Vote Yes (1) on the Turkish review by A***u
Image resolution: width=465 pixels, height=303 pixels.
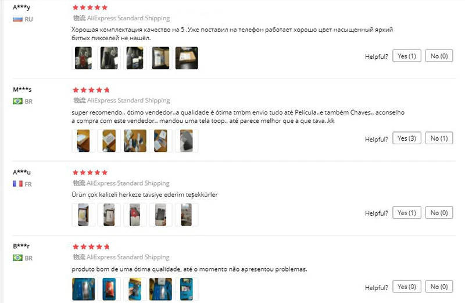[x=406, y=212]
